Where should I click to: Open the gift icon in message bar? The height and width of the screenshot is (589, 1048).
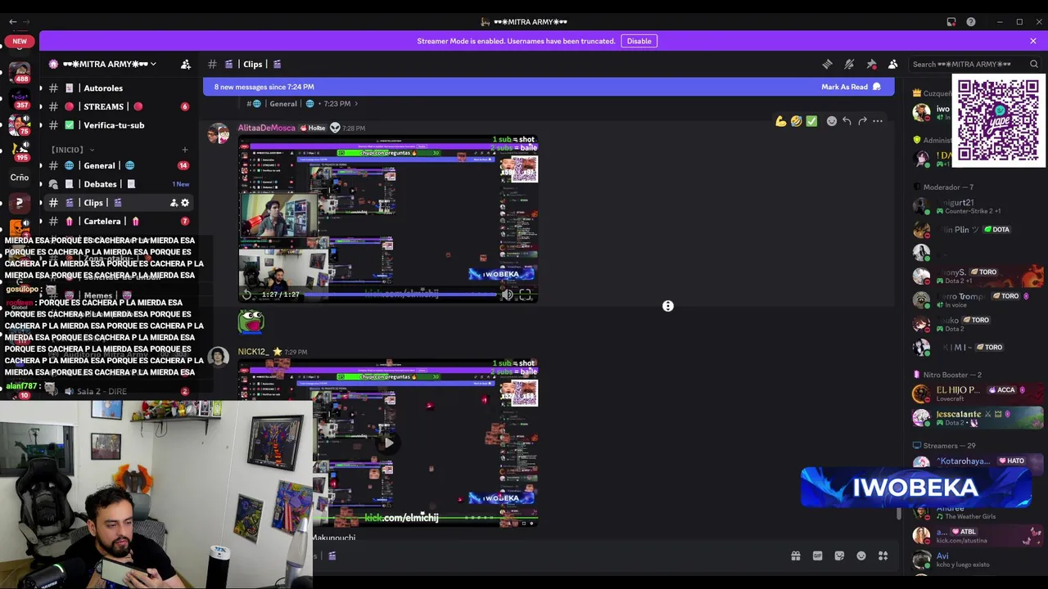click(795, 556)
